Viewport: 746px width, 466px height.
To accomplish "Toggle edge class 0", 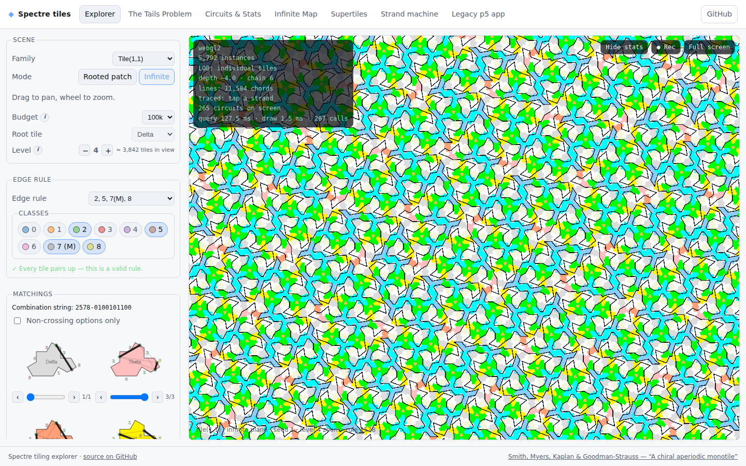I will pyautogui.click(x=29, y=229).
